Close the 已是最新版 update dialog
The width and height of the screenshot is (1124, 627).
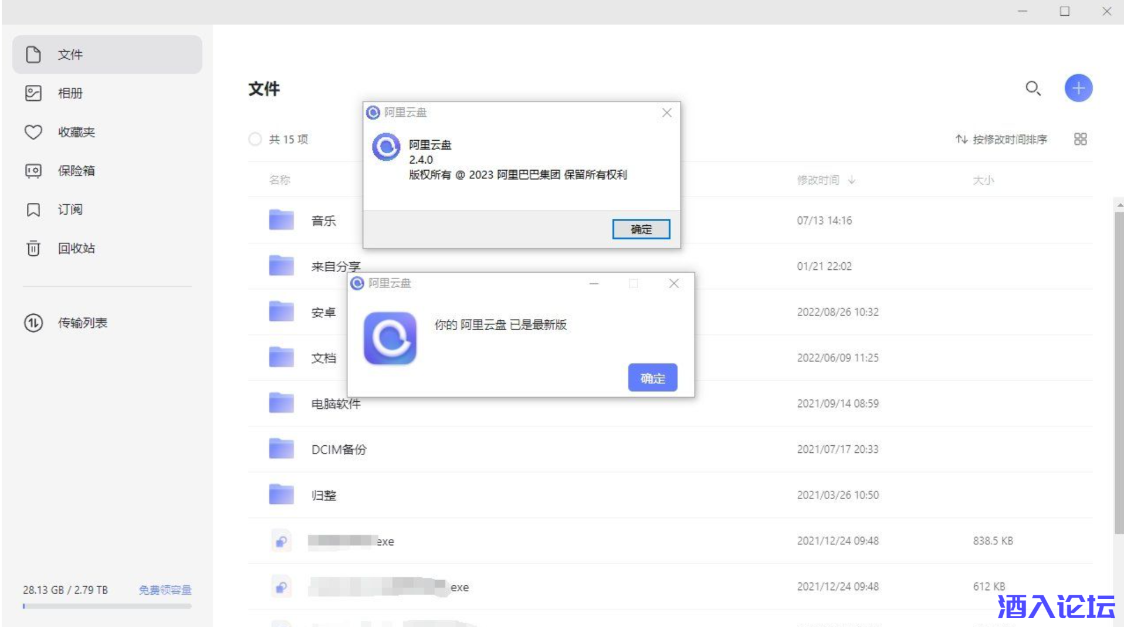673,284
